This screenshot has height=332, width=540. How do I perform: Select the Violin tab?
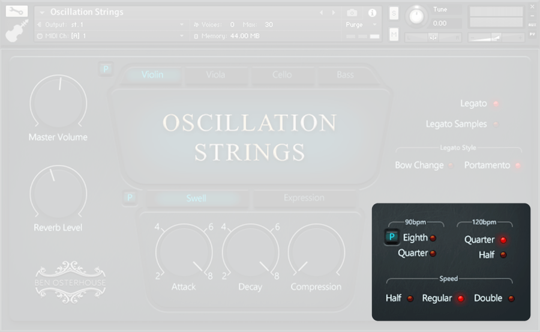tap(152, 74)
